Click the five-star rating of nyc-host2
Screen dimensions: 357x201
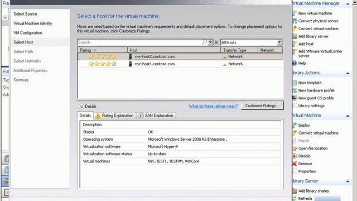(103, 56)
